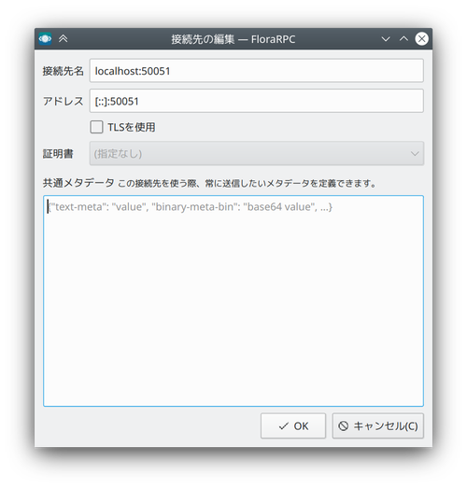Click the 接続先名 label
The image size is (467, 488).
tap(64, 71)
